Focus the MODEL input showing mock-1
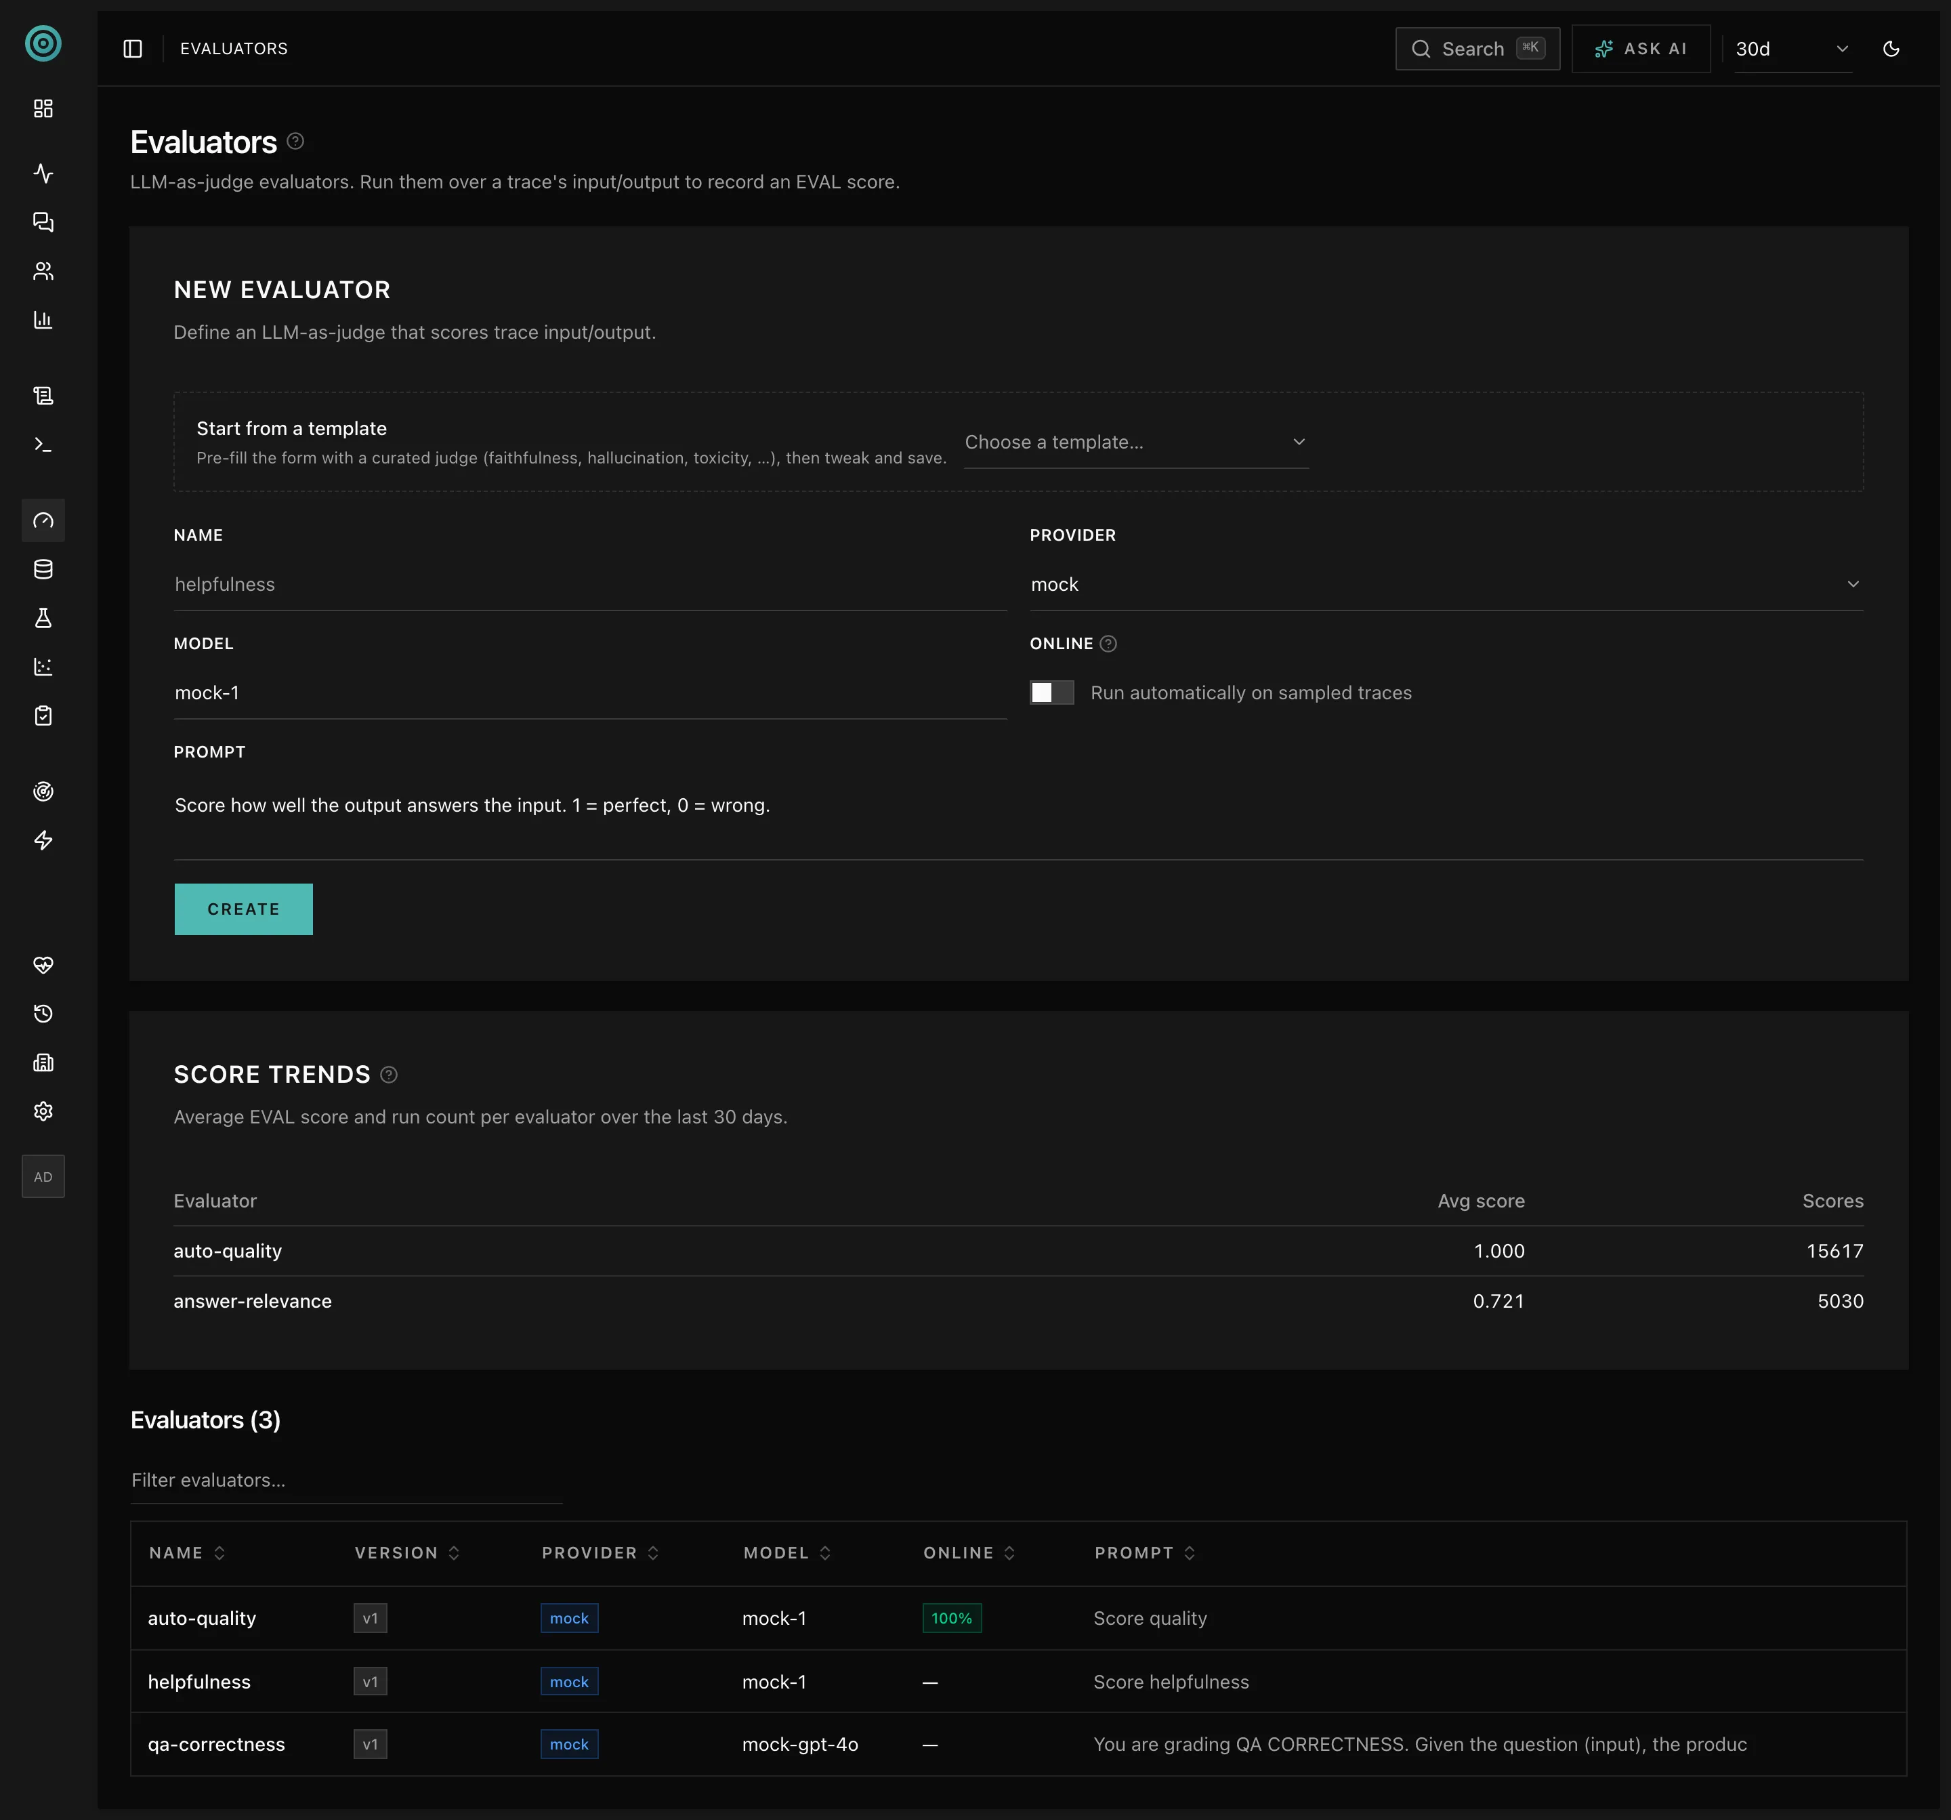This screenshot has width=1951, height=1820. coord(590,693)
